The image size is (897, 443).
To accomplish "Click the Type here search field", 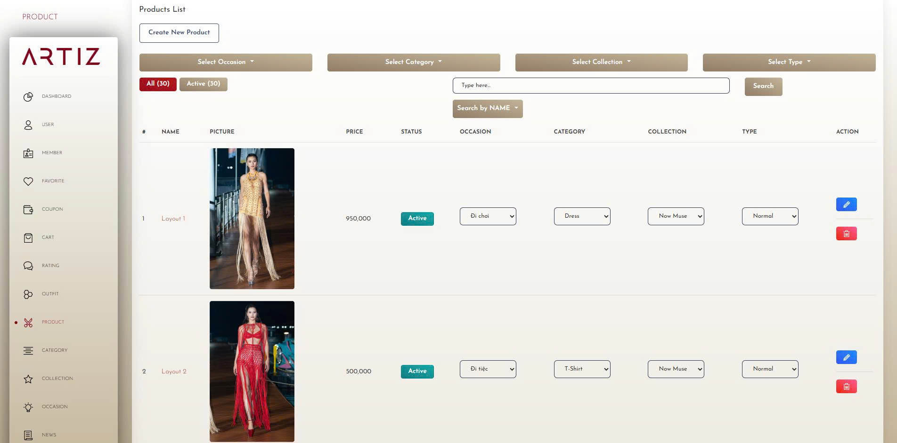I will point(591,86).
